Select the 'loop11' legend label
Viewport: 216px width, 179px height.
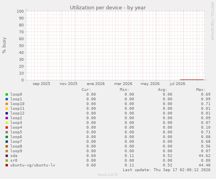click(x=17, y=109)
